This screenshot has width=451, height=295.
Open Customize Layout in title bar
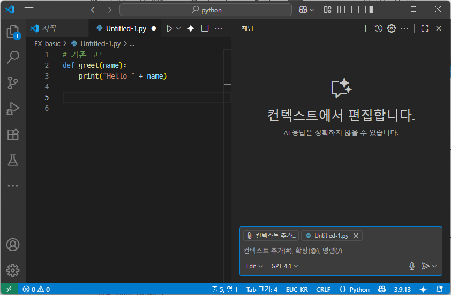[327, 10]
